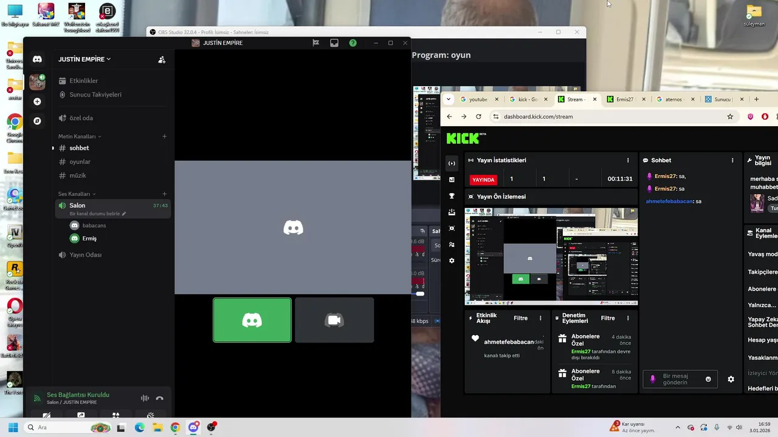Open Kick sidebar stream icon

pos(452,163)
